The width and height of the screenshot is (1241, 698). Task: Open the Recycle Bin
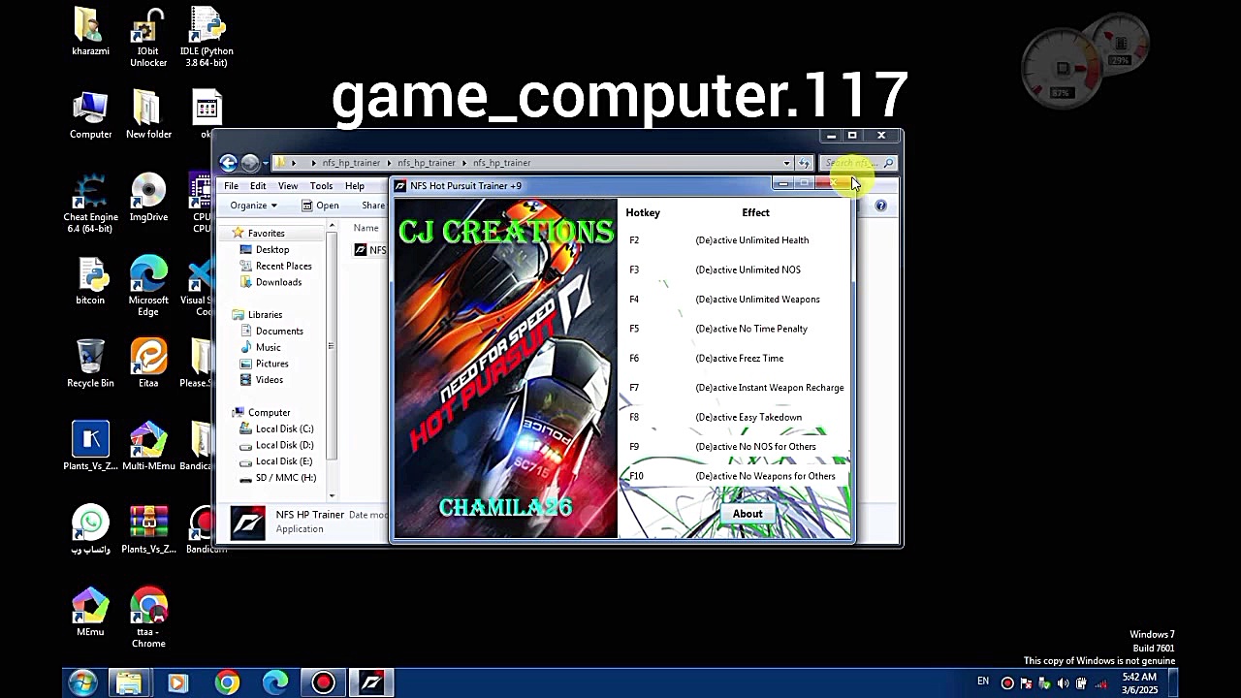click(x=90, y=364)
